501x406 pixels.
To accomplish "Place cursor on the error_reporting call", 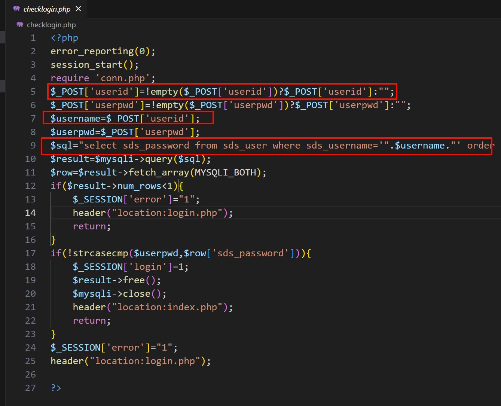I will click(92, 51).
